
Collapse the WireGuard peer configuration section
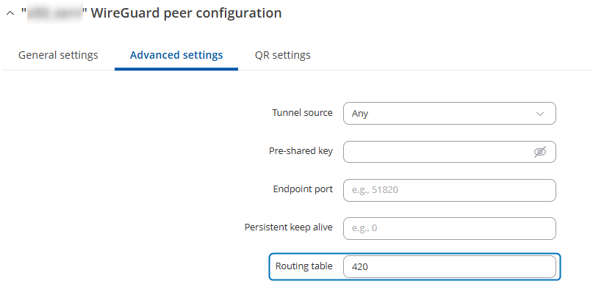point(10,13)
